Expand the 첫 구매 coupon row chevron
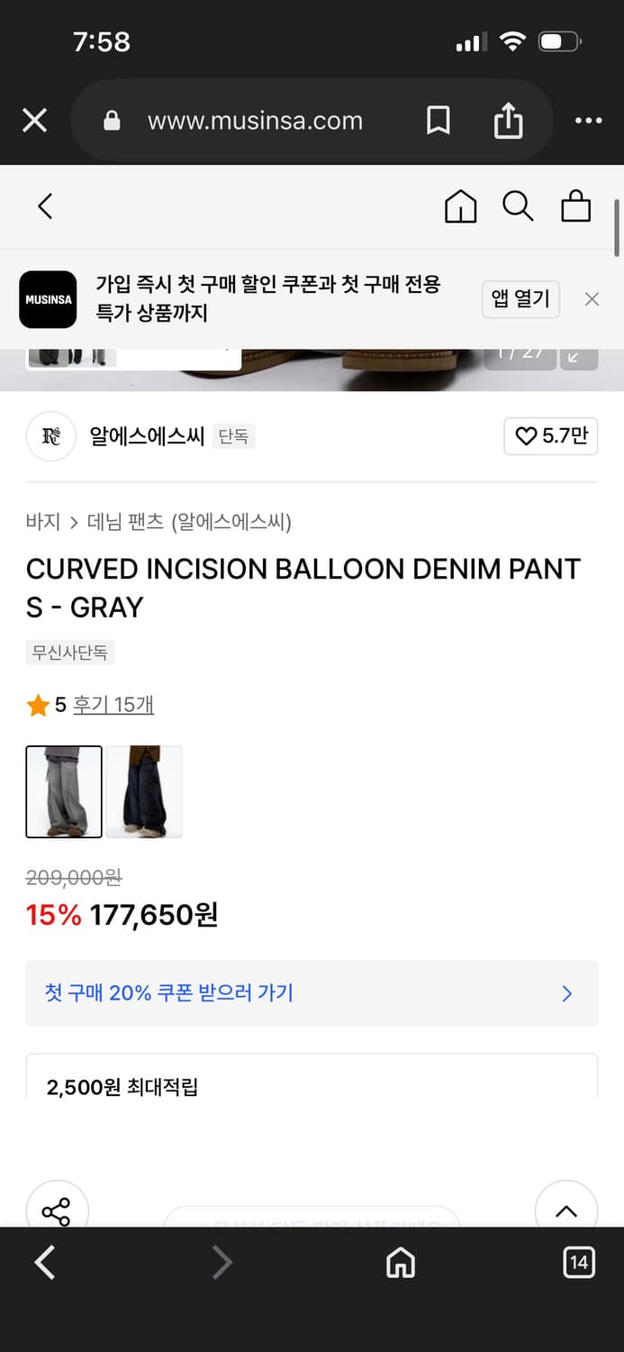 click(567, 993)
